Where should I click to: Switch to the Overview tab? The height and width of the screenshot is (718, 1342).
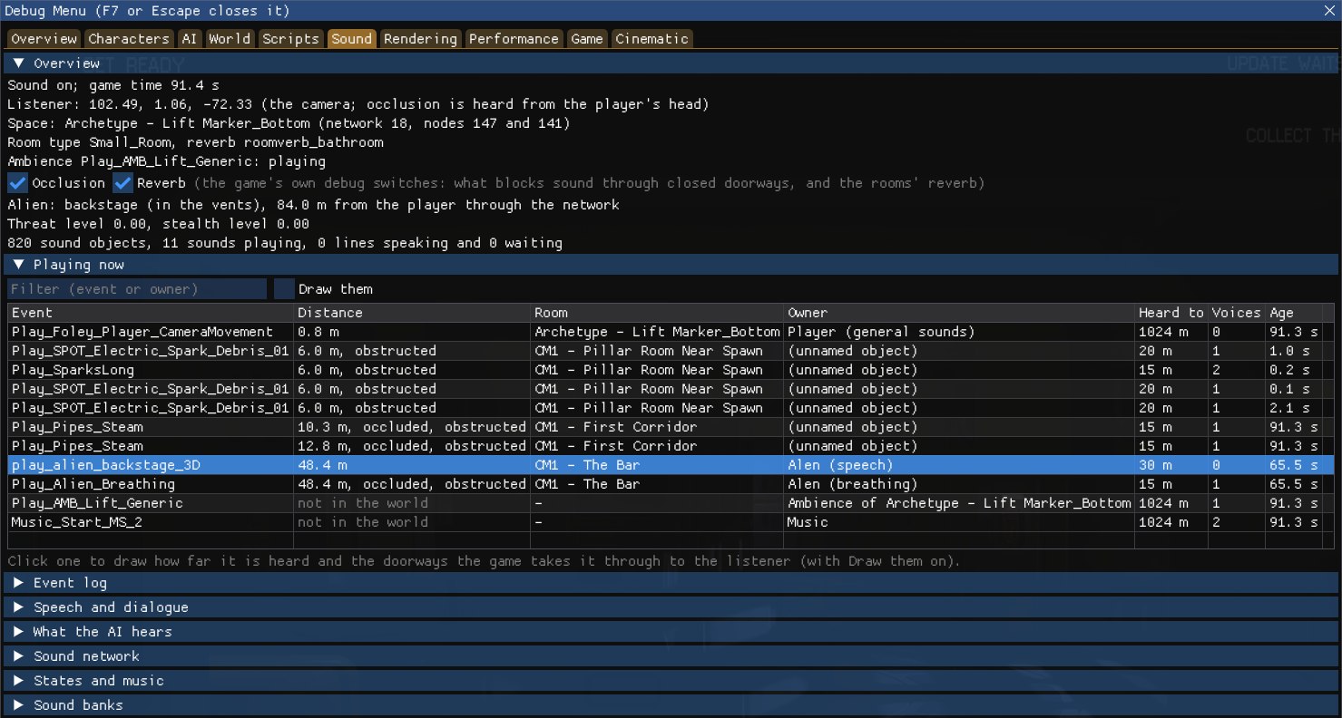(44, 39)
